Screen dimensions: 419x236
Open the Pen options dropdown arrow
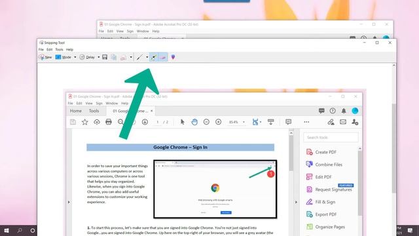click(x=147, y=57)
